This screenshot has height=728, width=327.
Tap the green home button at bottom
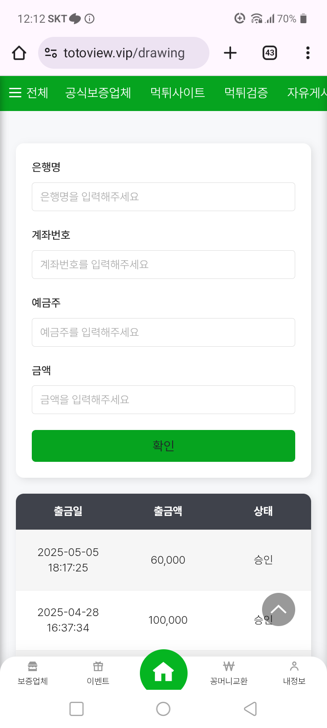click(163, 672)
